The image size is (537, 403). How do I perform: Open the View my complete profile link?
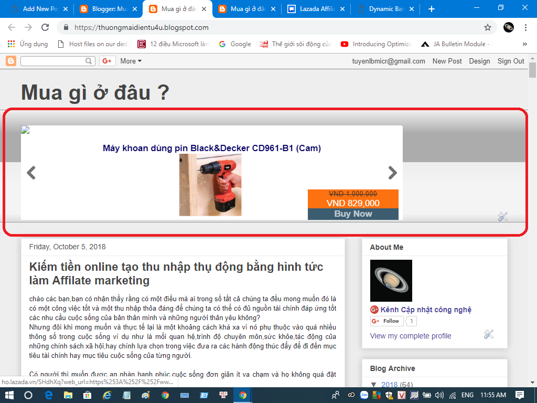411,336
